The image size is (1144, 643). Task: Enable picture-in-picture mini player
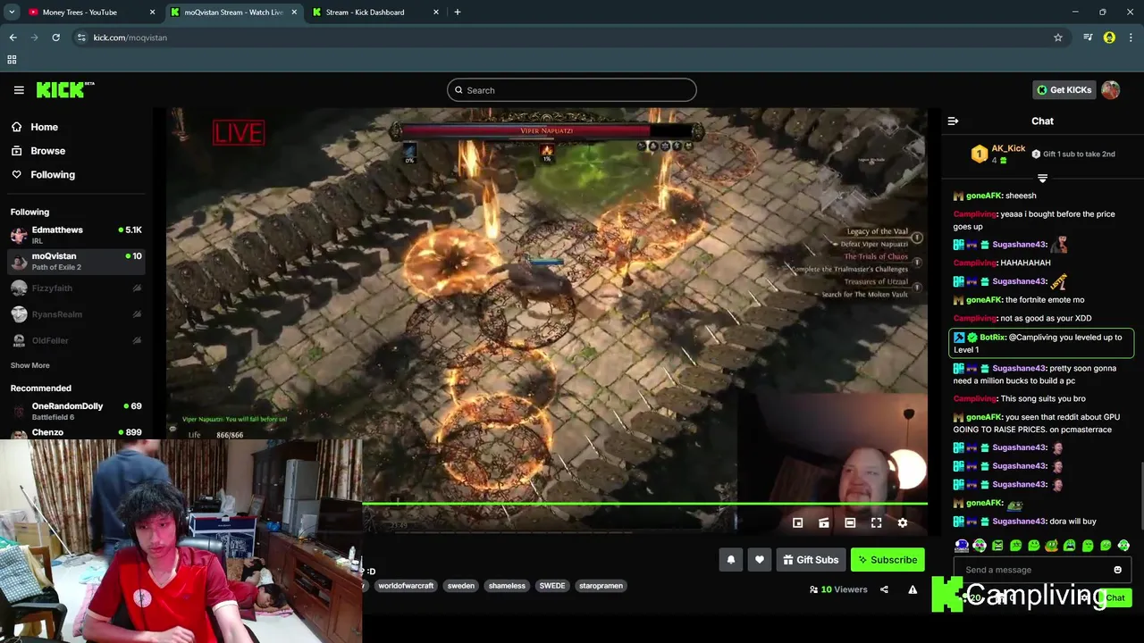tap(797, 523)
